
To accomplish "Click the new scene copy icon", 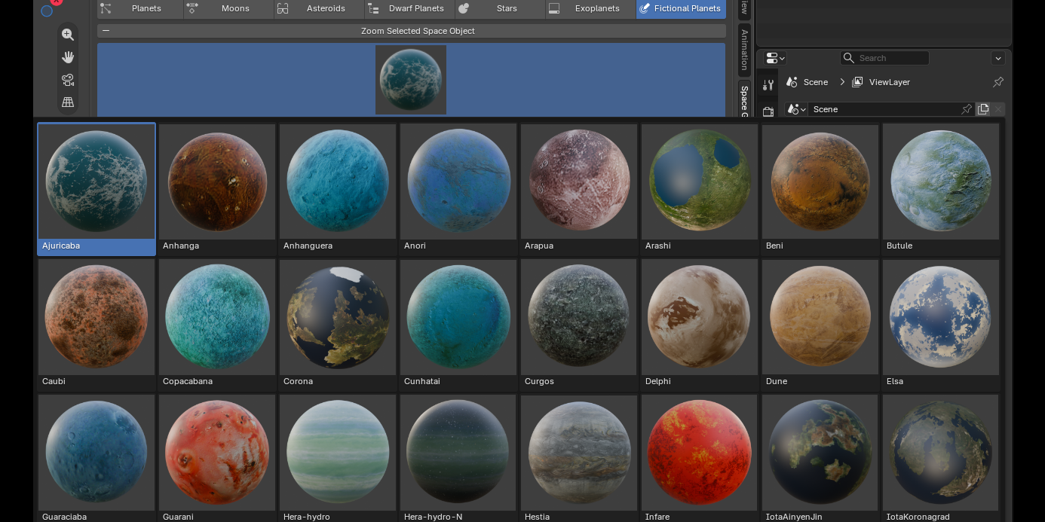I will 983,109.
